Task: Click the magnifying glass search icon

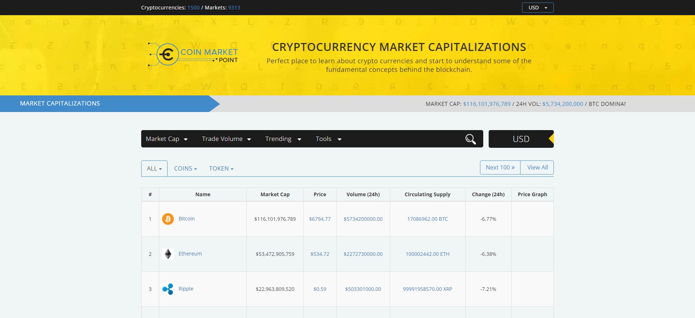Action: coord(470,139)
